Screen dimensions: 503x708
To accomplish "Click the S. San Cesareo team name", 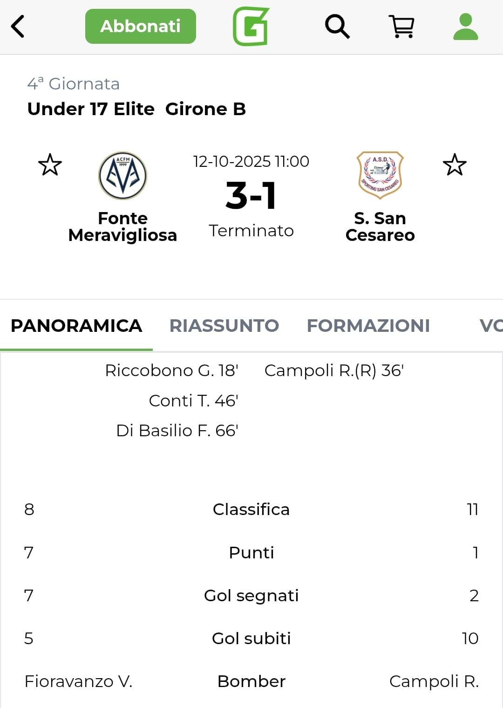I will [x=380, y=227].
